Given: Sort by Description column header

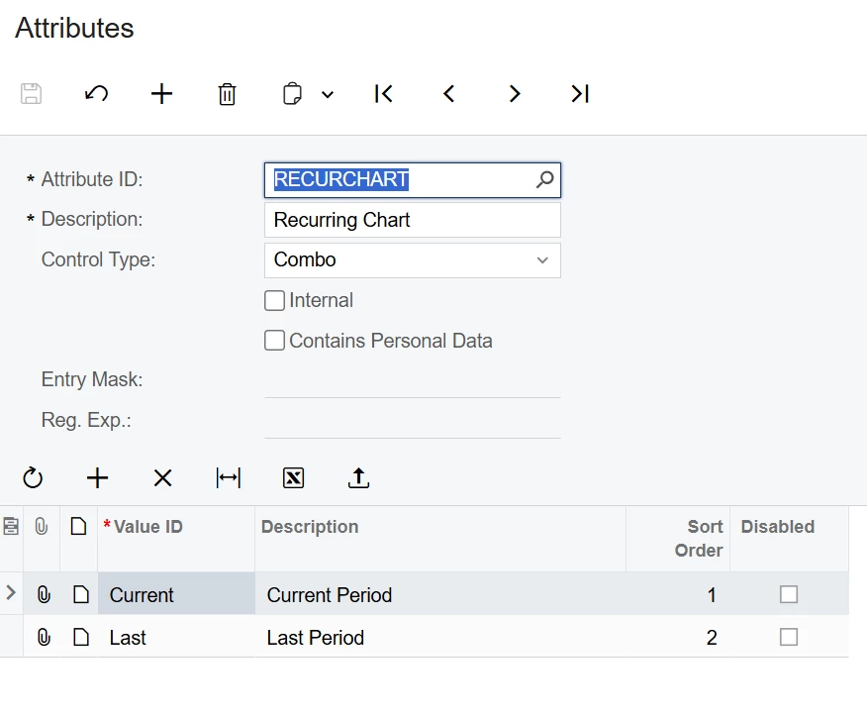Looking at the screenshot, I should pyautogui.click(x=310, y=527).
